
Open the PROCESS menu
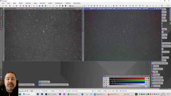[x=42, y=3]
